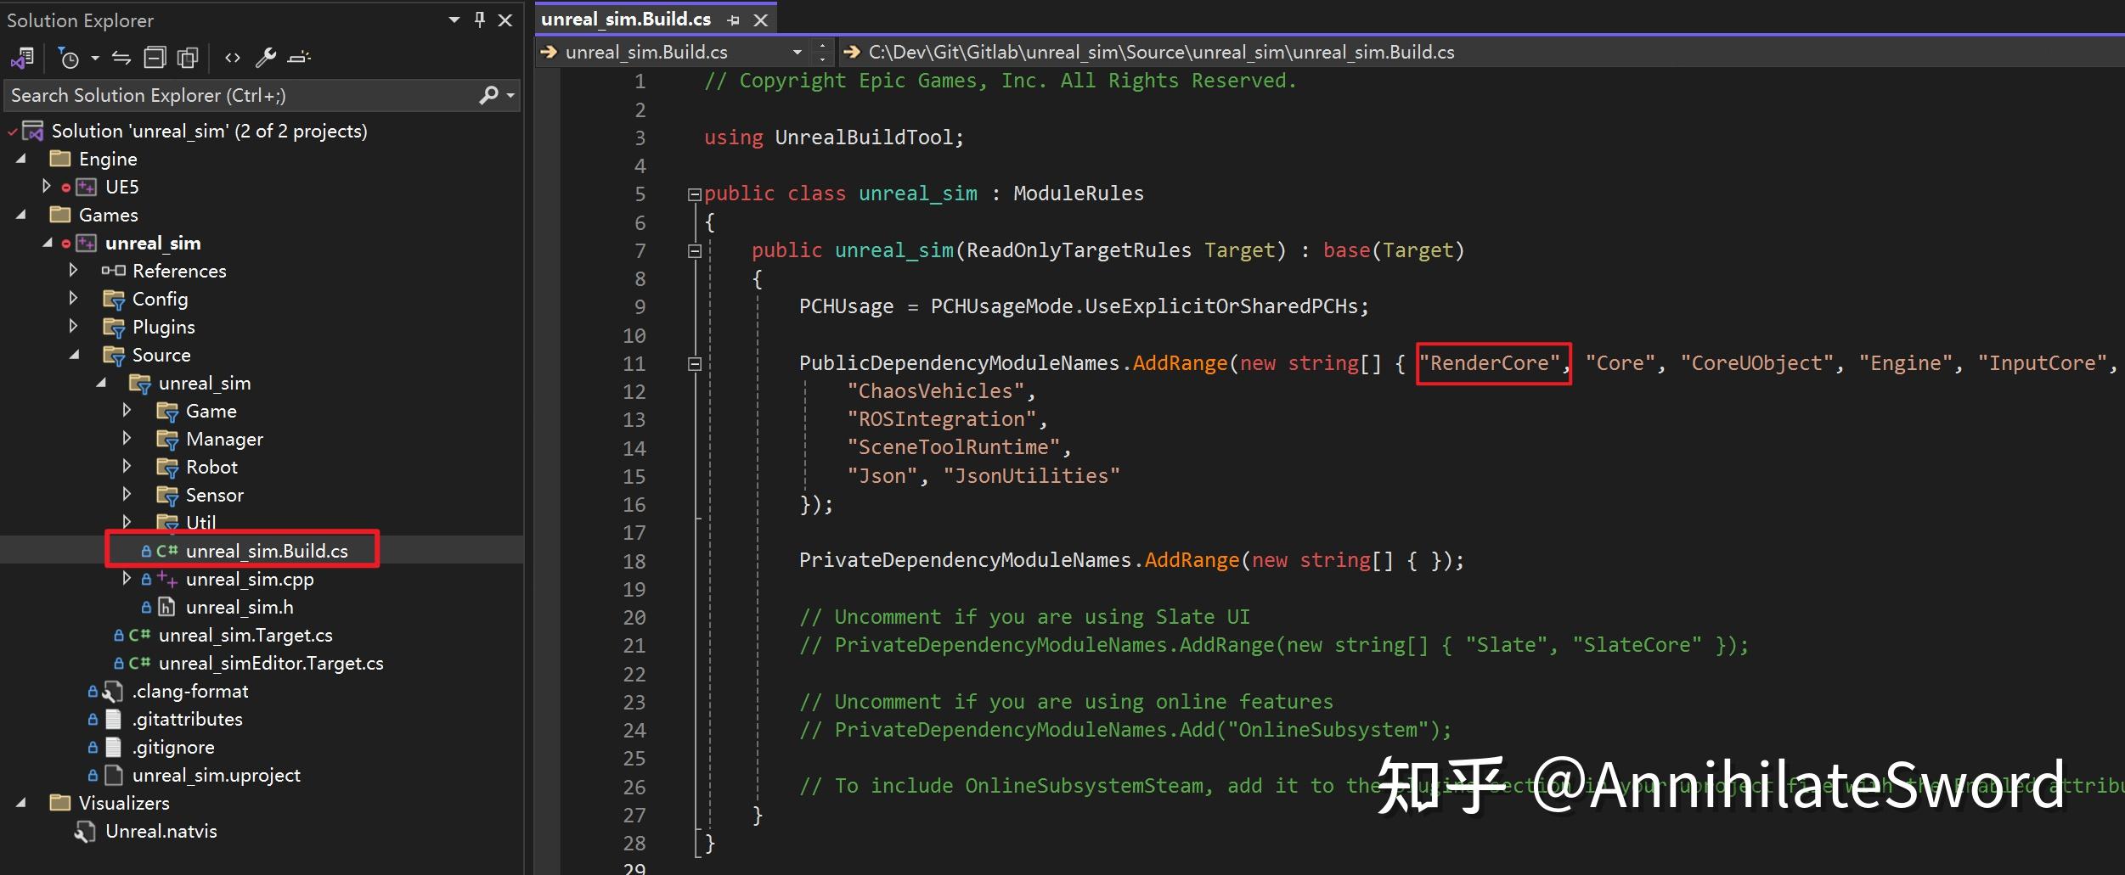Click the Switch Views icon in Solution Explorer
Viewport: 2125px width, 875px height.
(x=21, y=57)
